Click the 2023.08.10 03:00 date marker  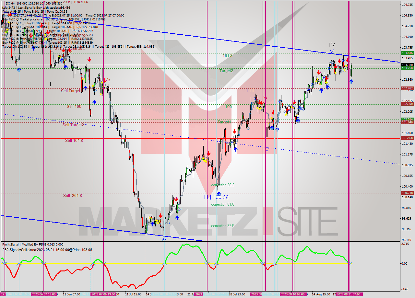click(x=293, y=294)
